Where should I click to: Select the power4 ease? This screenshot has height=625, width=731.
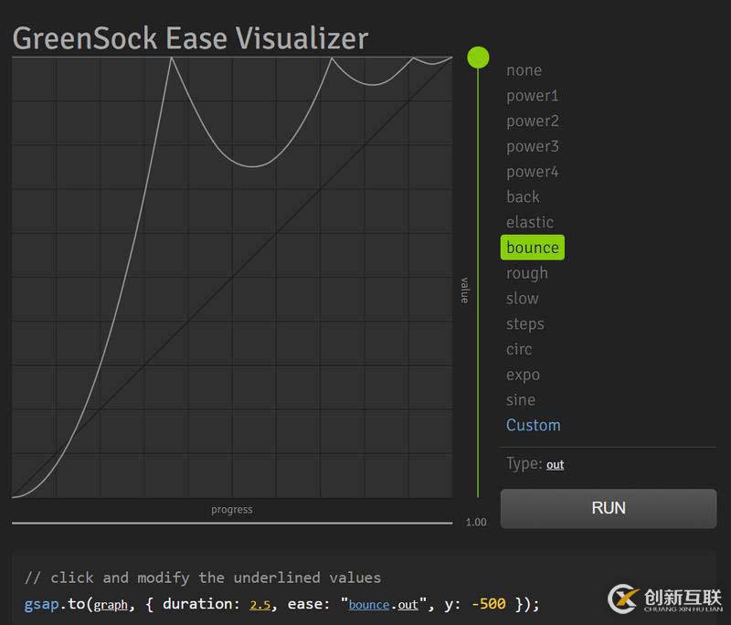coord(532,172)
